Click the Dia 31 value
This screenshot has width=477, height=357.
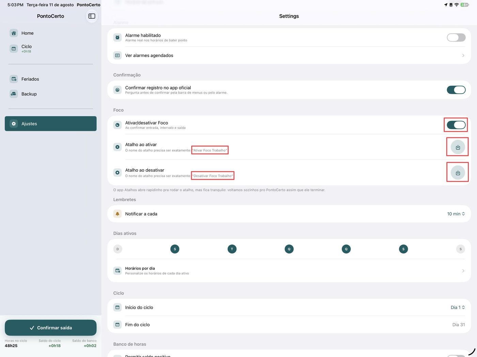459,325
